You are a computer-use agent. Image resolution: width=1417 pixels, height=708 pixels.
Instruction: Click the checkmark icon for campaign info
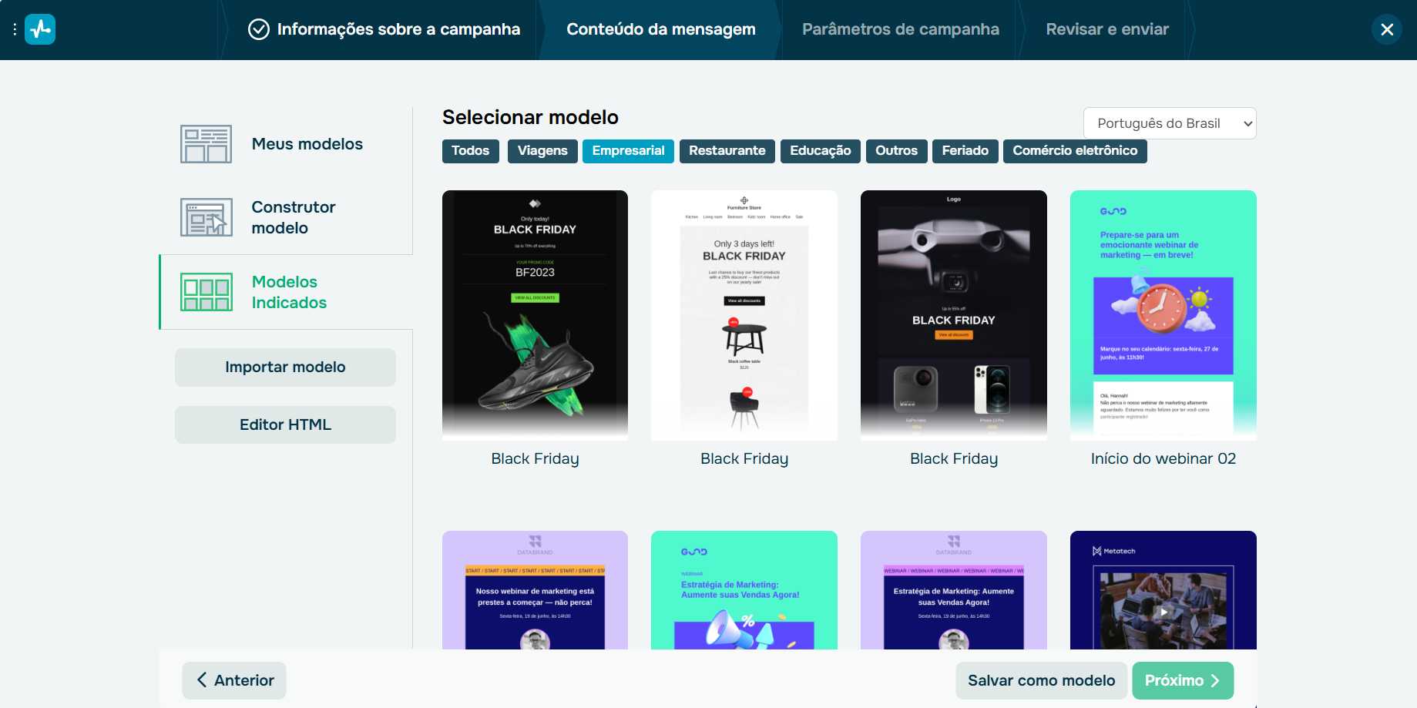click(x=259, y=29)
